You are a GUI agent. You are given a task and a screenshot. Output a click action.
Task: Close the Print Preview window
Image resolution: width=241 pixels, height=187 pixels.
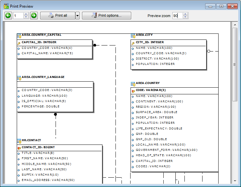coord(232,6)
